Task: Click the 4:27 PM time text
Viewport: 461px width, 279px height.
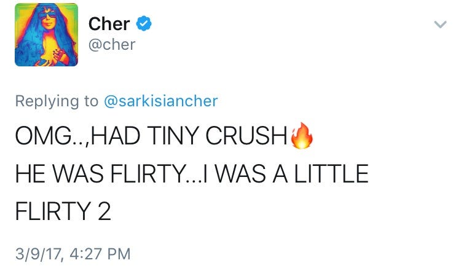Action: click(x=100, y=254)
